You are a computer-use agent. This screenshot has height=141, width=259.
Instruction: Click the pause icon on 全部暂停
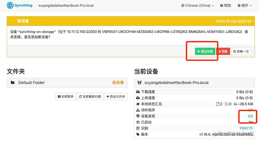click(59, 97)
